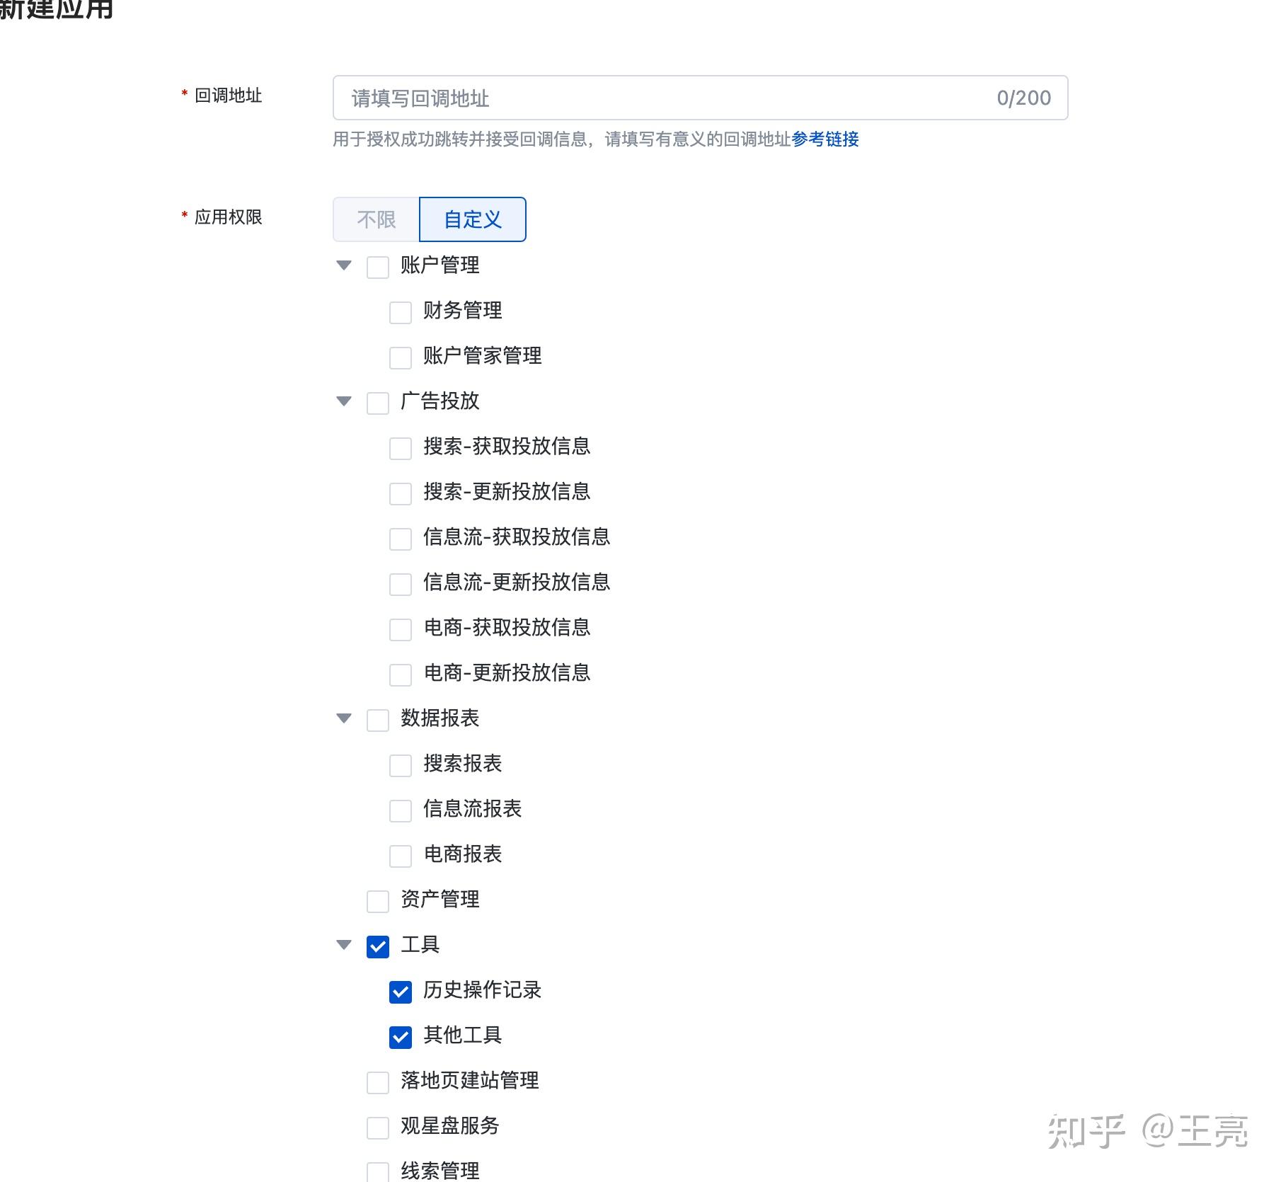Check the 广告投放 checkbox
Screen dimensions: 1281x1182
378,403
